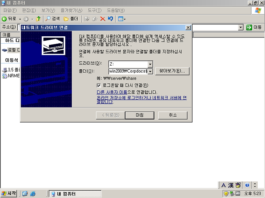Open the 파일(F) menu
The image size is (265, 198).
click(10, 10)
